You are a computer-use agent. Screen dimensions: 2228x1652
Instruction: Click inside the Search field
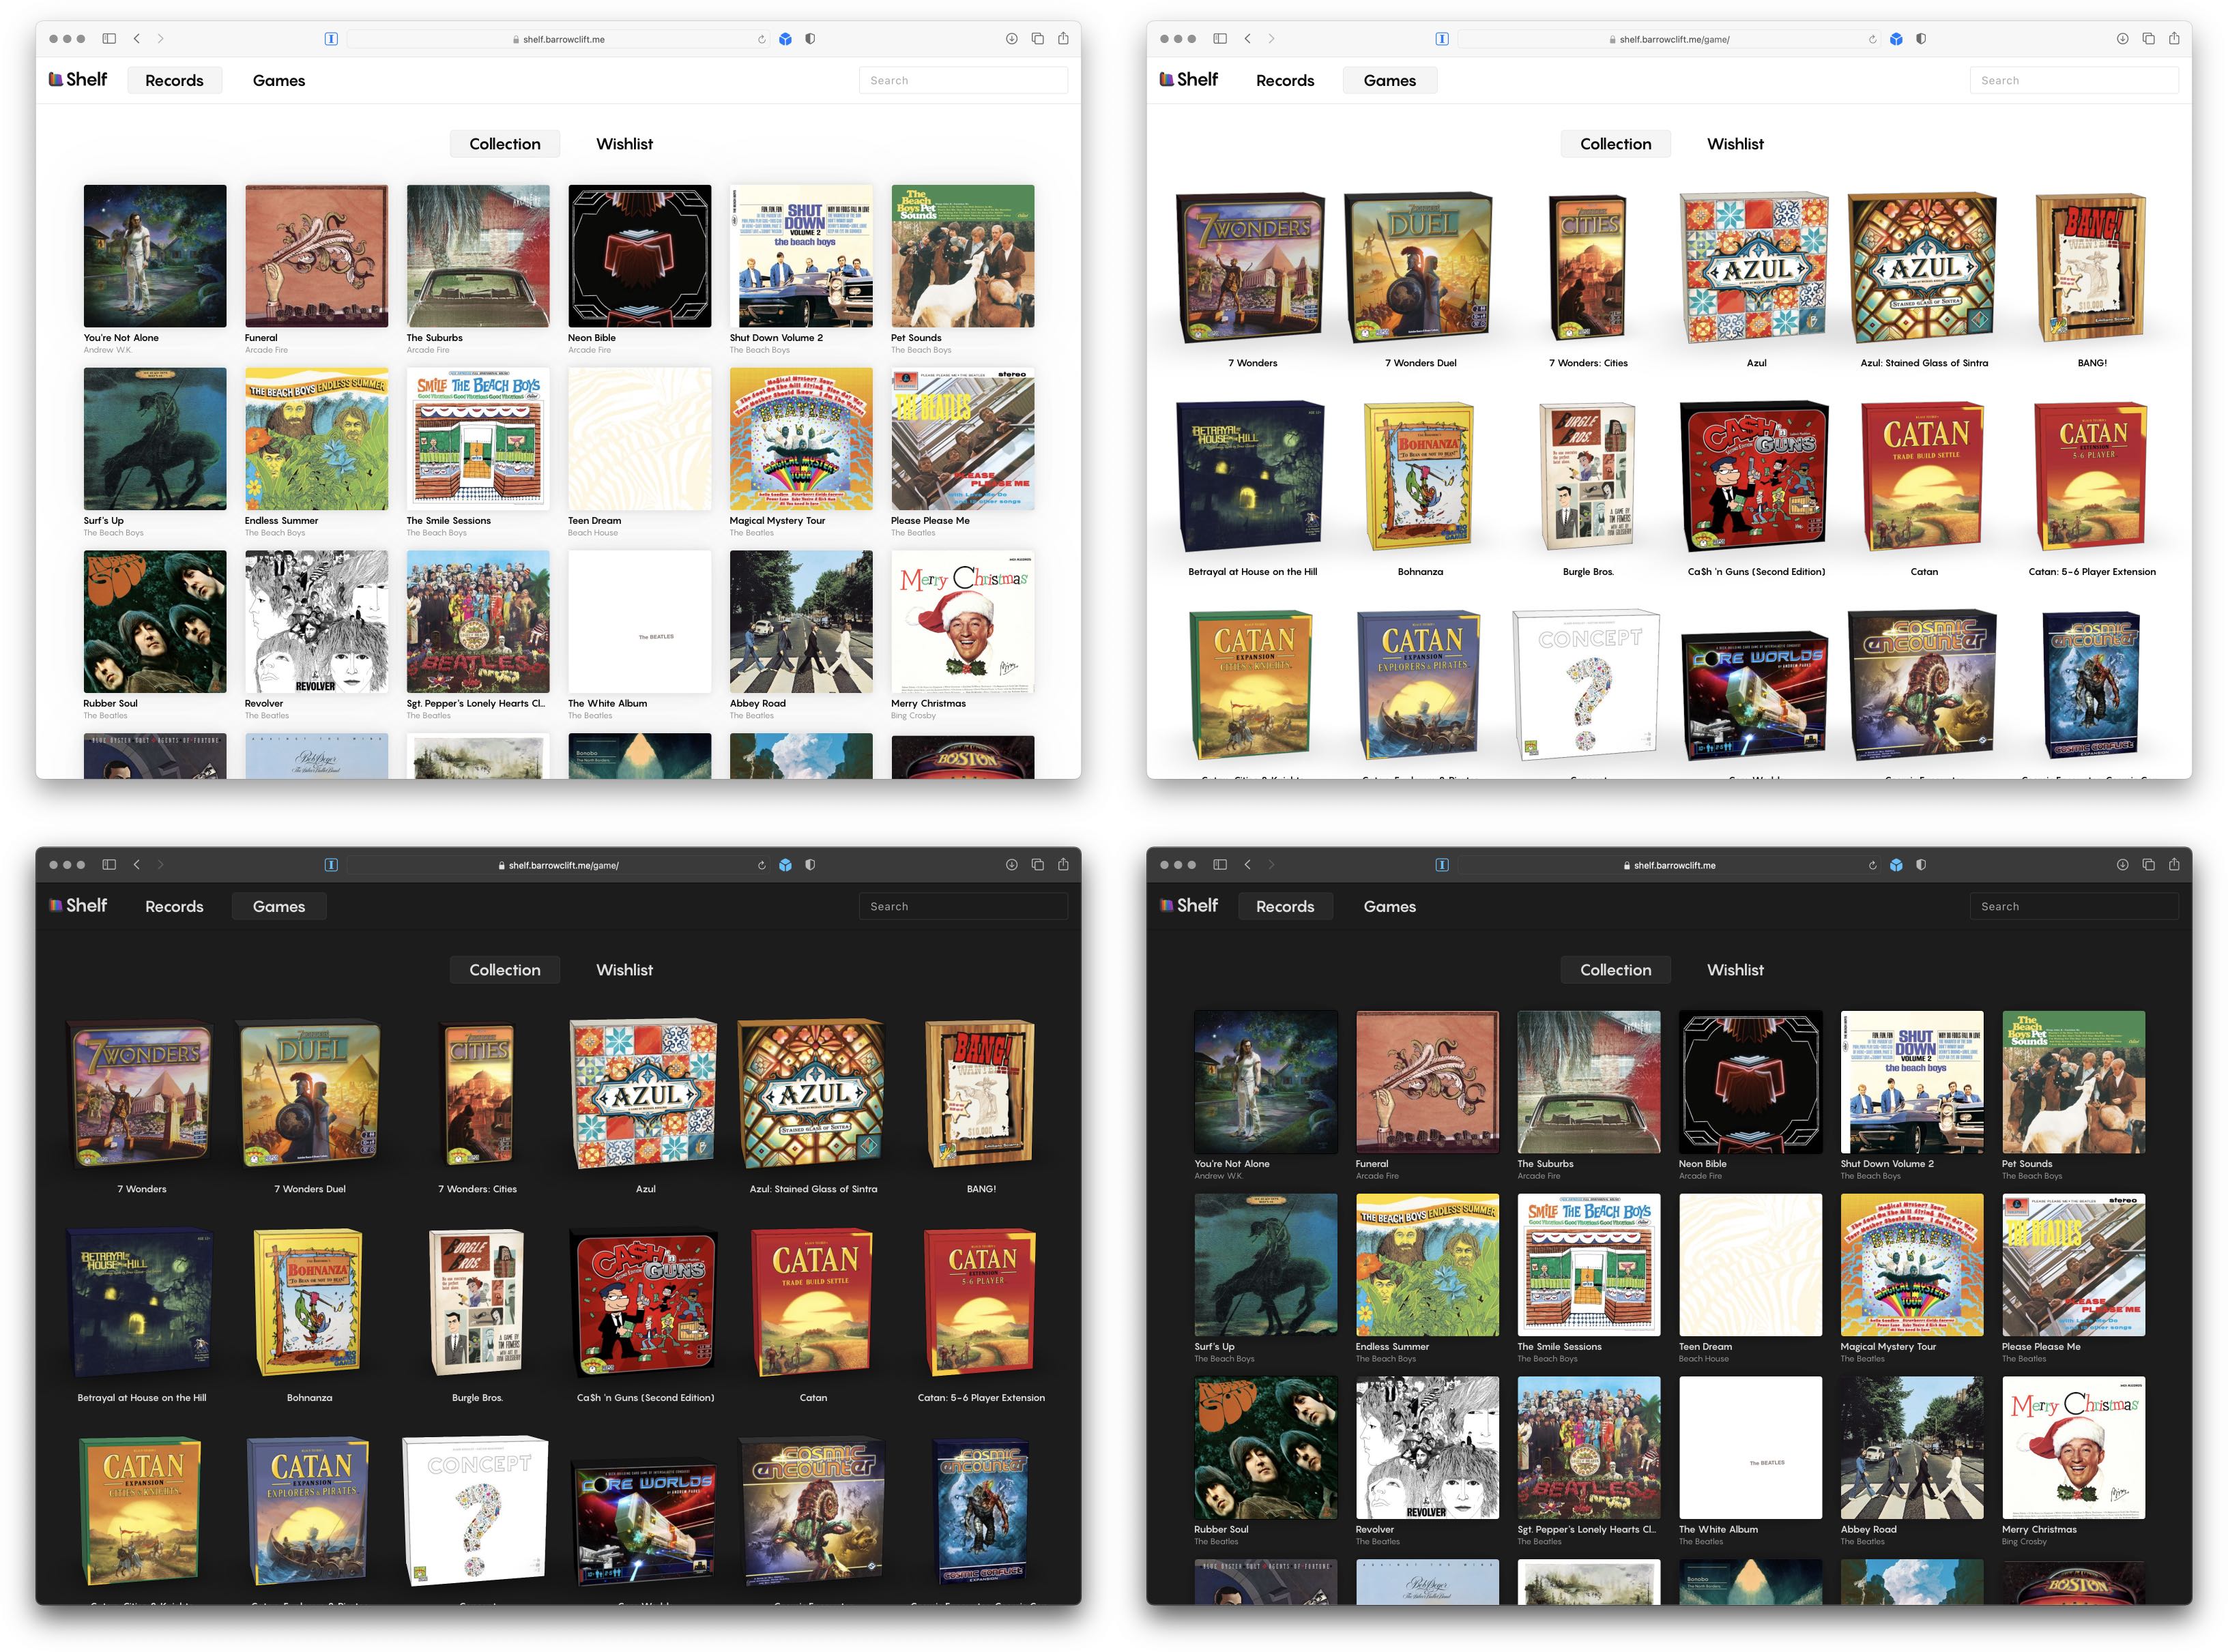(962, 80)
